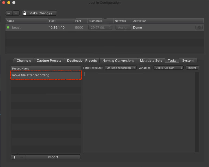This screenshot has height=167, width=209.
Task: Click the Insert variable button
Action: [192, 68]
